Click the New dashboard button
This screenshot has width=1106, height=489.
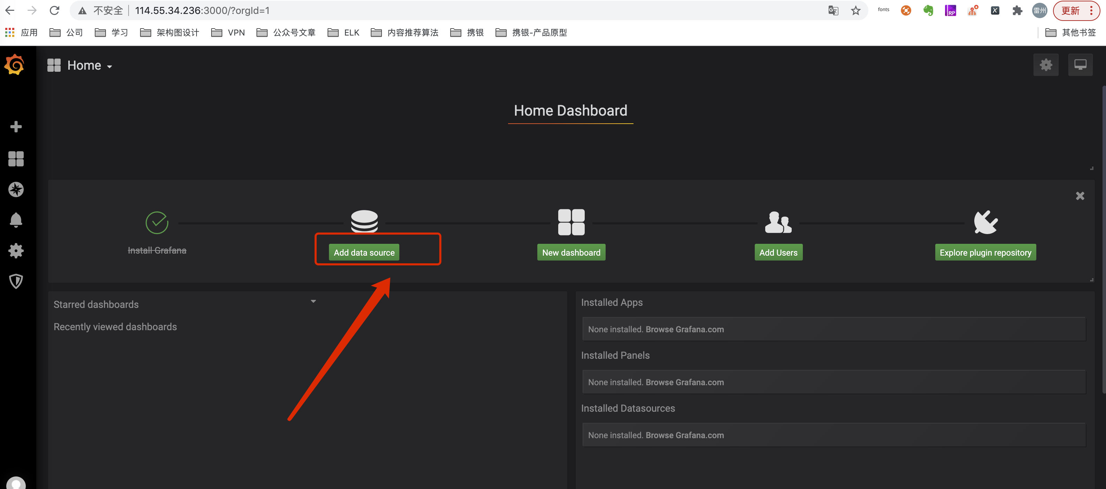tap(571, 253)
